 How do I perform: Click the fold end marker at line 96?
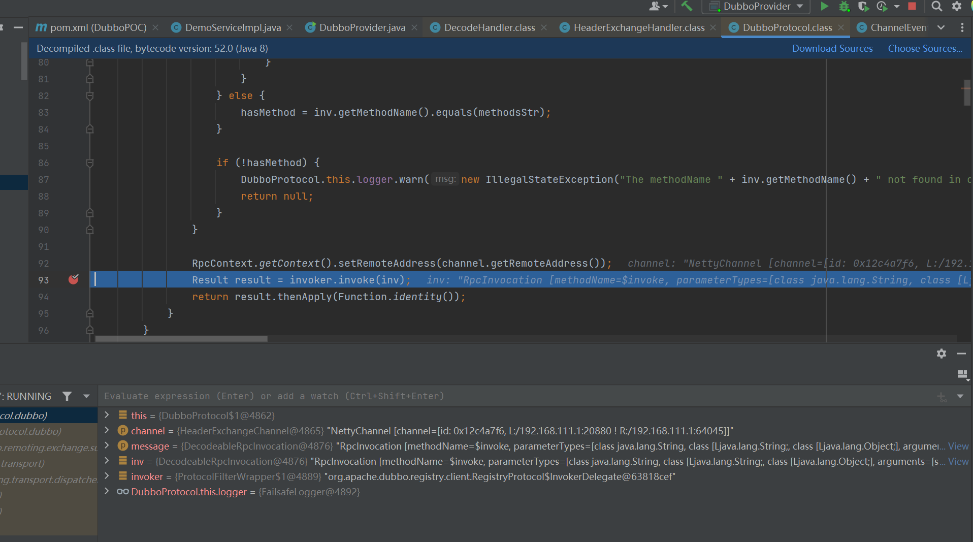pos(90,330)
